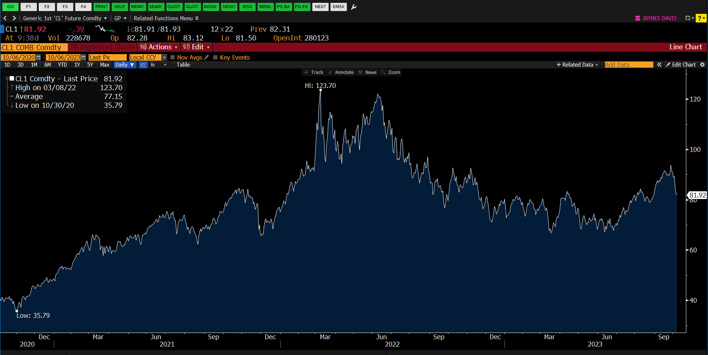Select the 1D time range
The image size is (708, 355).
point(7,65)
